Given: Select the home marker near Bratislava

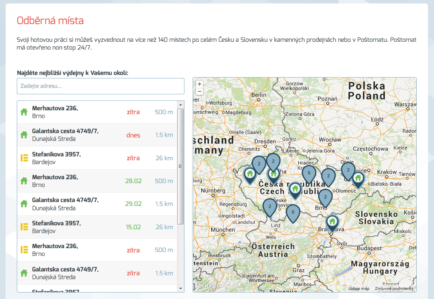Looking at the screenshot, I should coord(332,223).
